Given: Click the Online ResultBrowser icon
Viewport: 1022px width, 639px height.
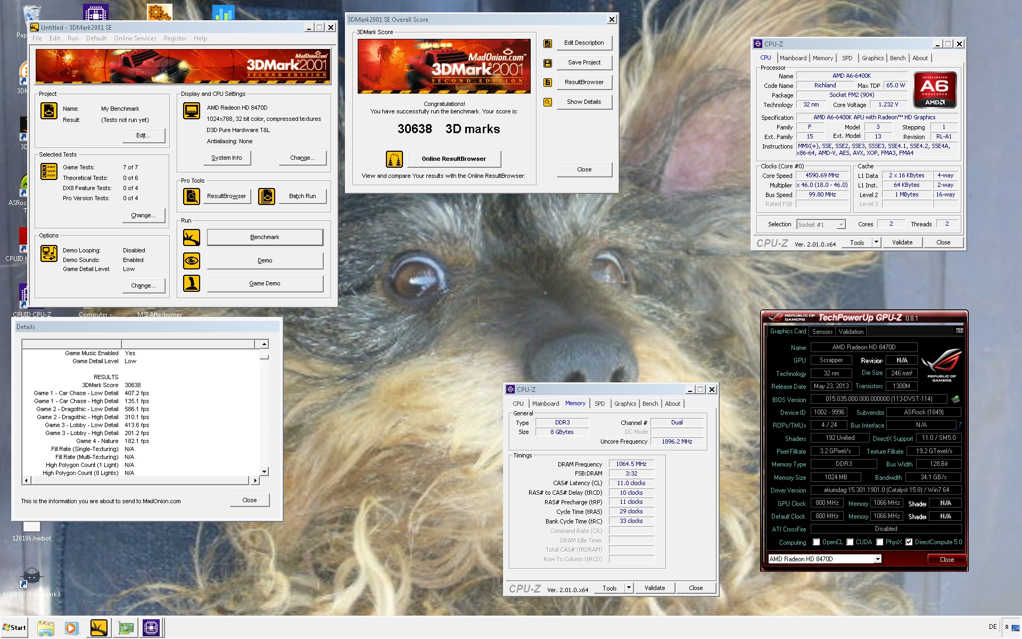Looking at the screenshot, I should pyautogui.click(x=394, y=159).
